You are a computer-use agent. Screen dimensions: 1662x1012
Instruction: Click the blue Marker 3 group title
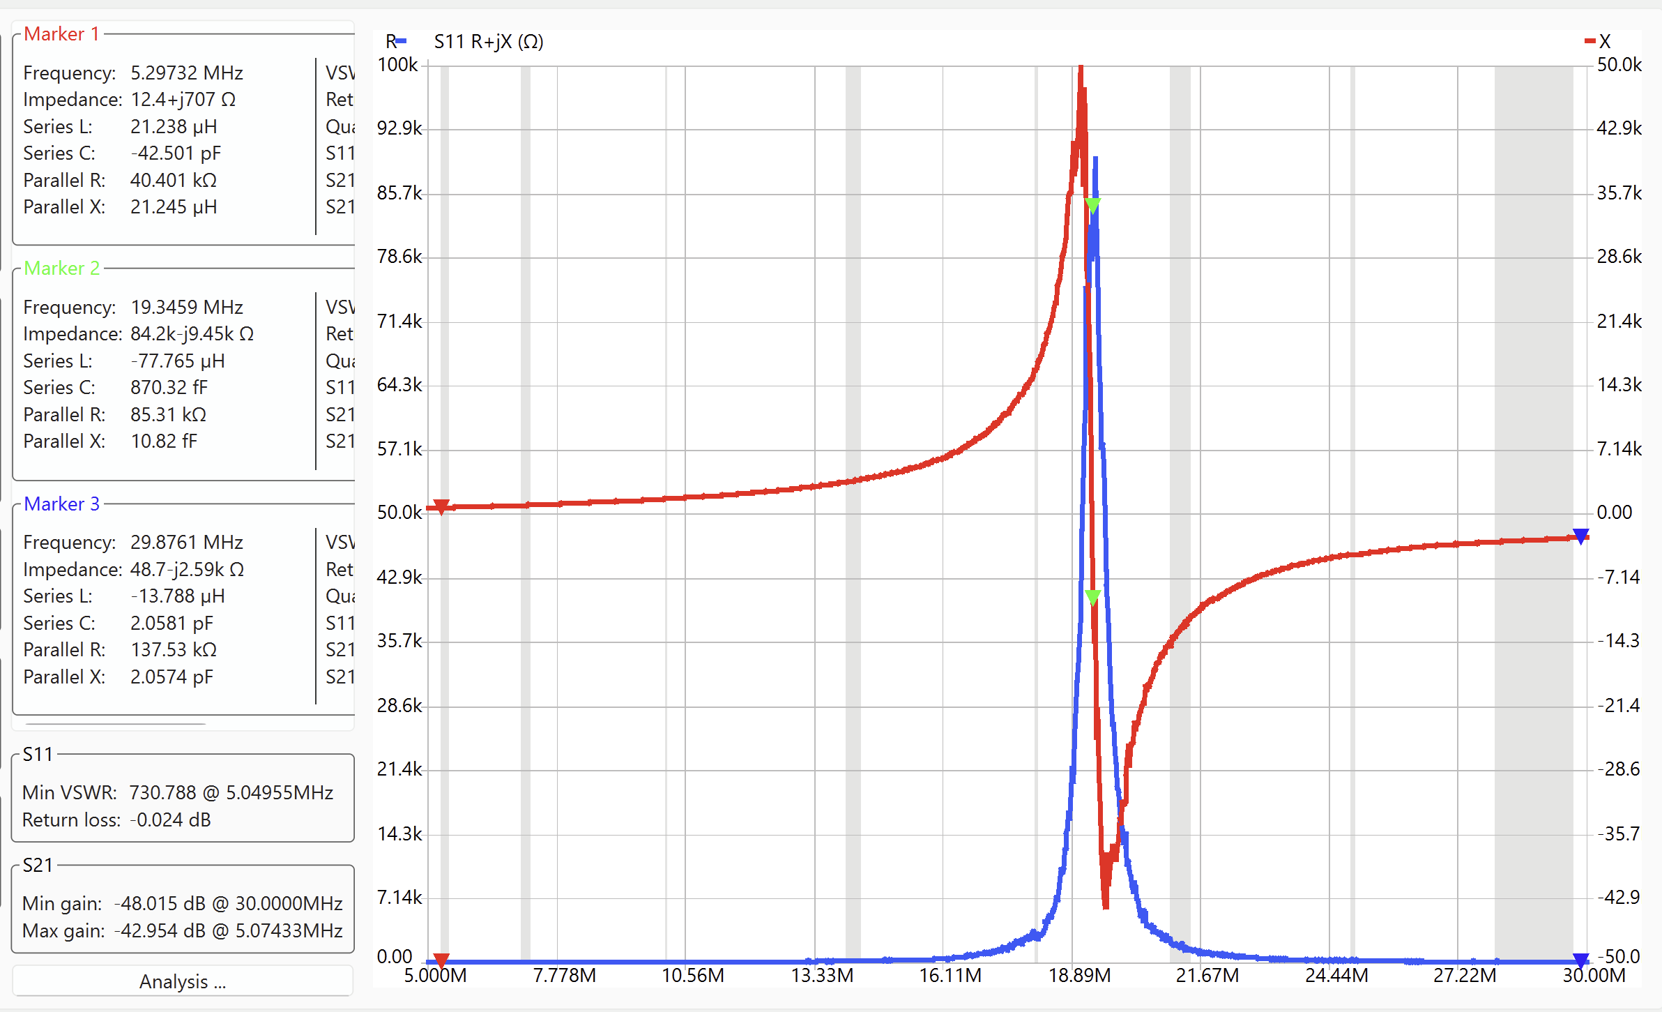[61, 504]
